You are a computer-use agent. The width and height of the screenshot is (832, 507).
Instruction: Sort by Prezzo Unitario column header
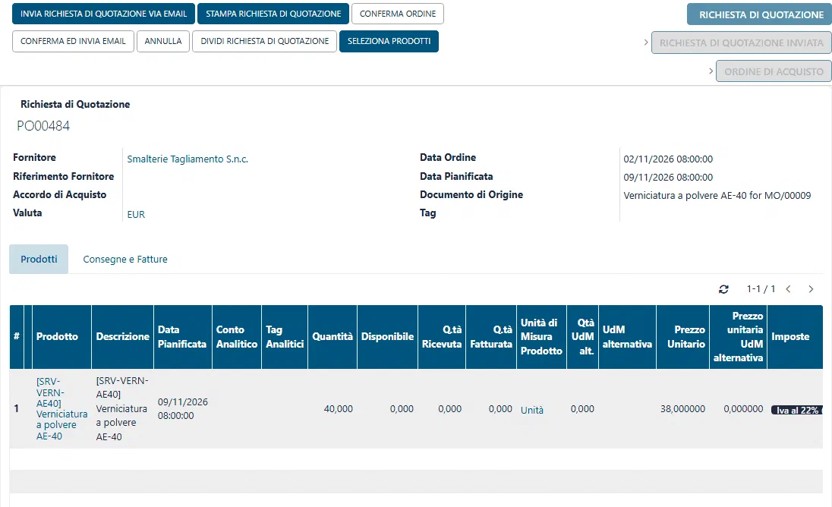(x=685, y=337)
